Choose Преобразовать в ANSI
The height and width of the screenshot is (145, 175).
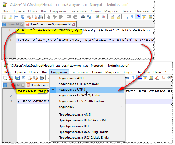[87, 115]
